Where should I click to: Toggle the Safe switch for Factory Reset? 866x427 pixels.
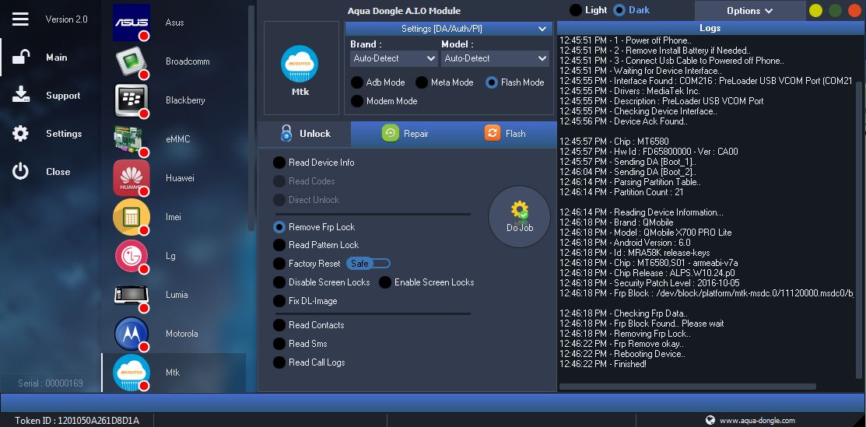click(x=368, y=264)
